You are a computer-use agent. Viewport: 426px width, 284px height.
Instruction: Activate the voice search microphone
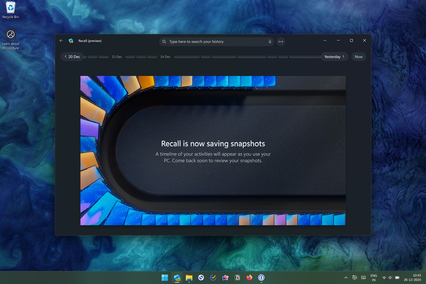click(x=270, y=41)
